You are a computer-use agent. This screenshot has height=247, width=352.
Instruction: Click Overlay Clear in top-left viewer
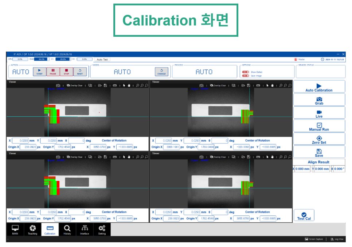[x=75, y=85]
